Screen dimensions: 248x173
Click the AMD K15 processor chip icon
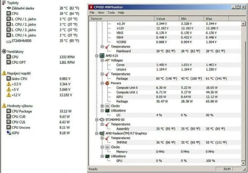(x=102, y=56)
